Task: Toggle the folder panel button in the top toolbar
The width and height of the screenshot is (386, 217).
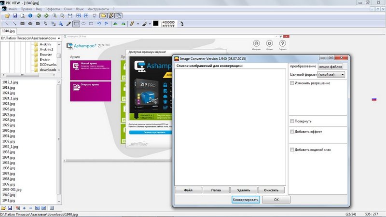Action: 103,16
